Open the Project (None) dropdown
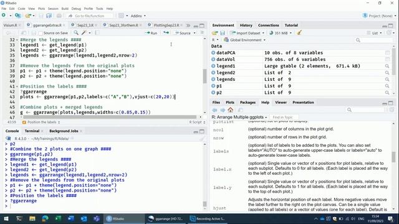Screen dimensions: 399x224 coord(379,16)
